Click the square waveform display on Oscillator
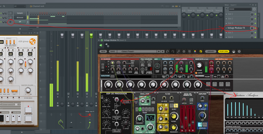Image resolution: width=263 pixels, height=134 pixels. (x=150, y=118)
